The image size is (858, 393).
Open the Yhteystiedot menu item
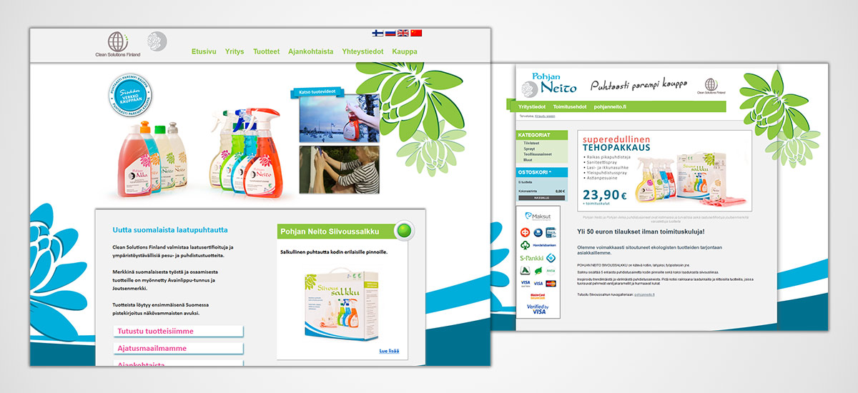(x=363, y=51)
